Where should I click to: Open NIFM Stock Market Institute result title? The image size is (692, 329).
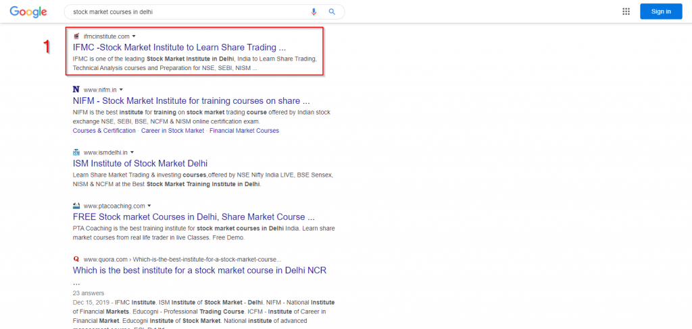[191, 100]
